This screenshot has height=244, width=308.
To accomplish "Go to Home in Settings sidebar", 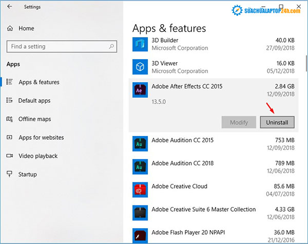I will (26, 28).
